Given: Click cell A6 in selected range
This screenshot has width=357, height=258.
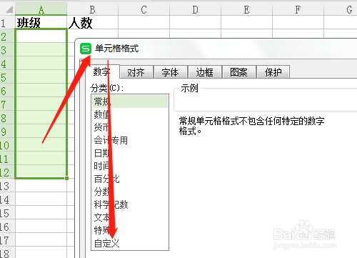Looking at the screenshot, I should (41, 91).
